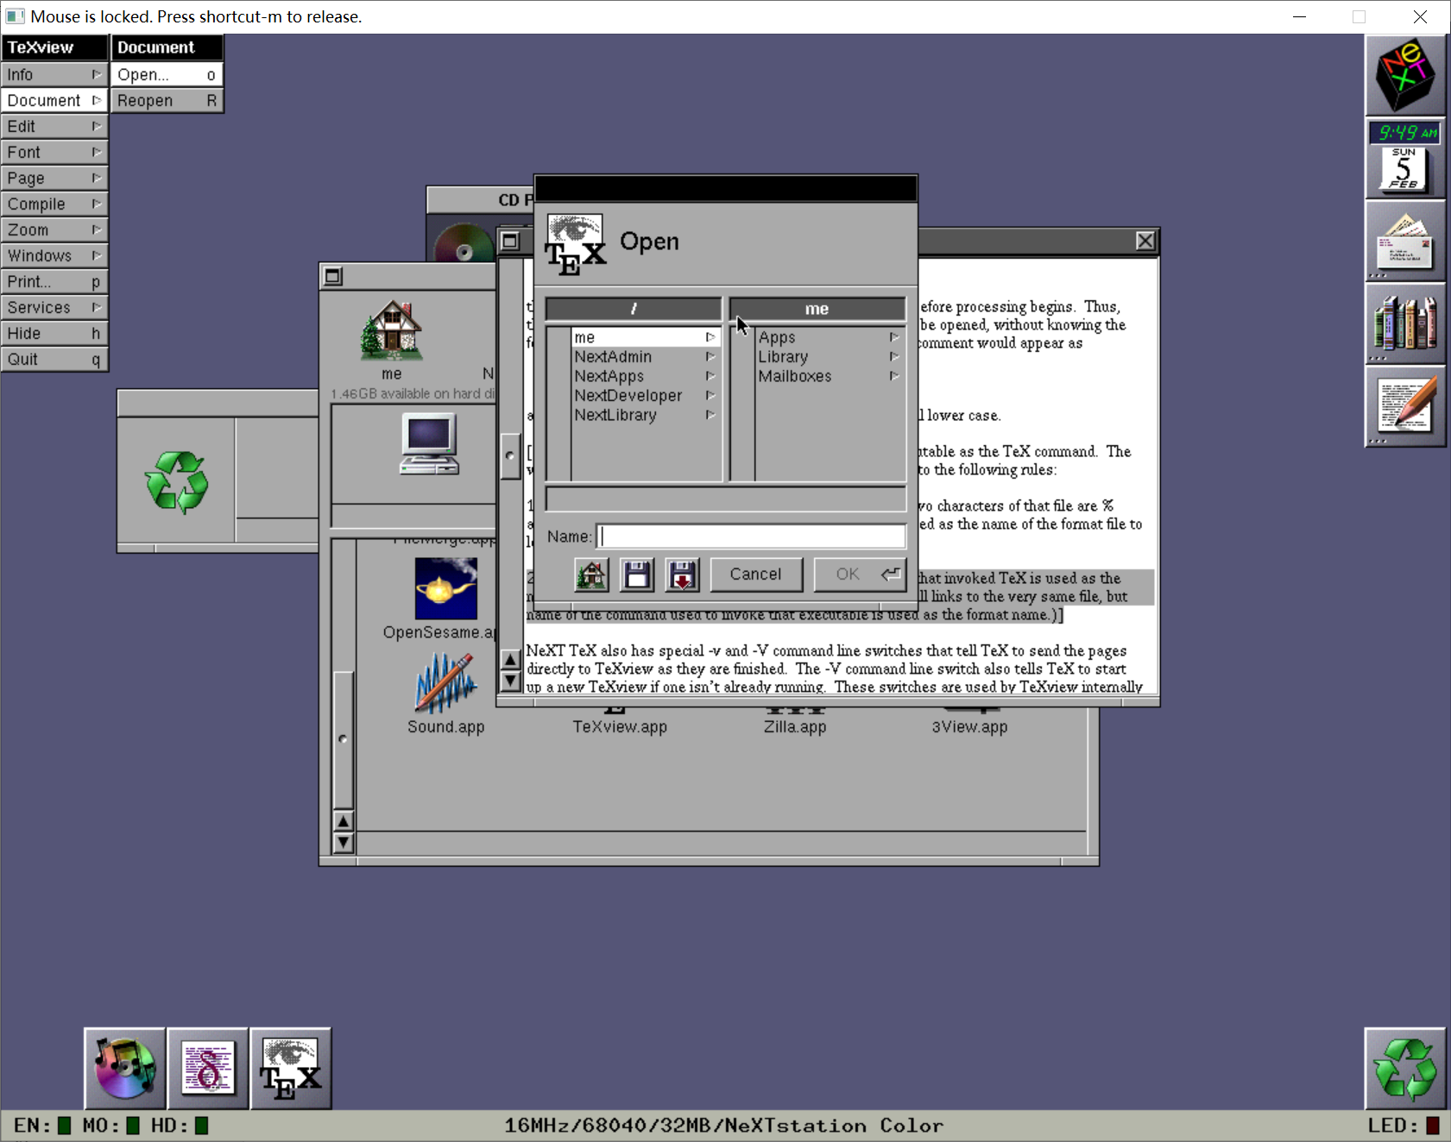The width and height of the screenshot is (1451, 1142).
Task: Click the green recycle icon in small window
Action: point(177,482)
